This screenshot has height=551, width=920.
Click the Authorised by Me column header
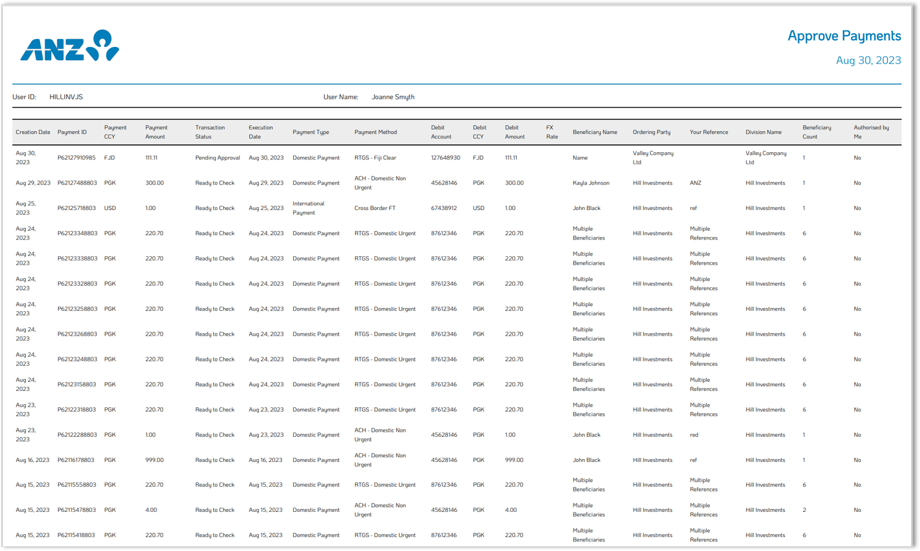(x=871, y=132)
